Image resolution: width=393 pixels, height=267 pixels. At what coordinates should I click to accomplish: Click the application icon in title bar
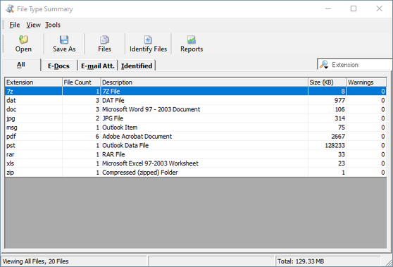[10, 8]
